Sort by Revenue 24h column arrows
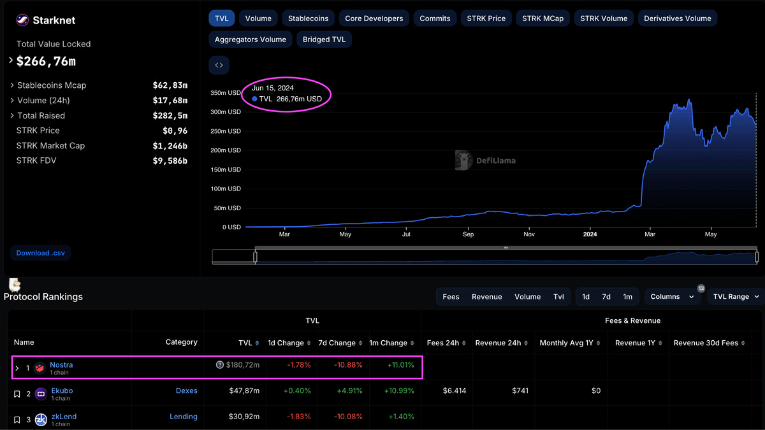 pyautogui.click(x=527, y=343)
